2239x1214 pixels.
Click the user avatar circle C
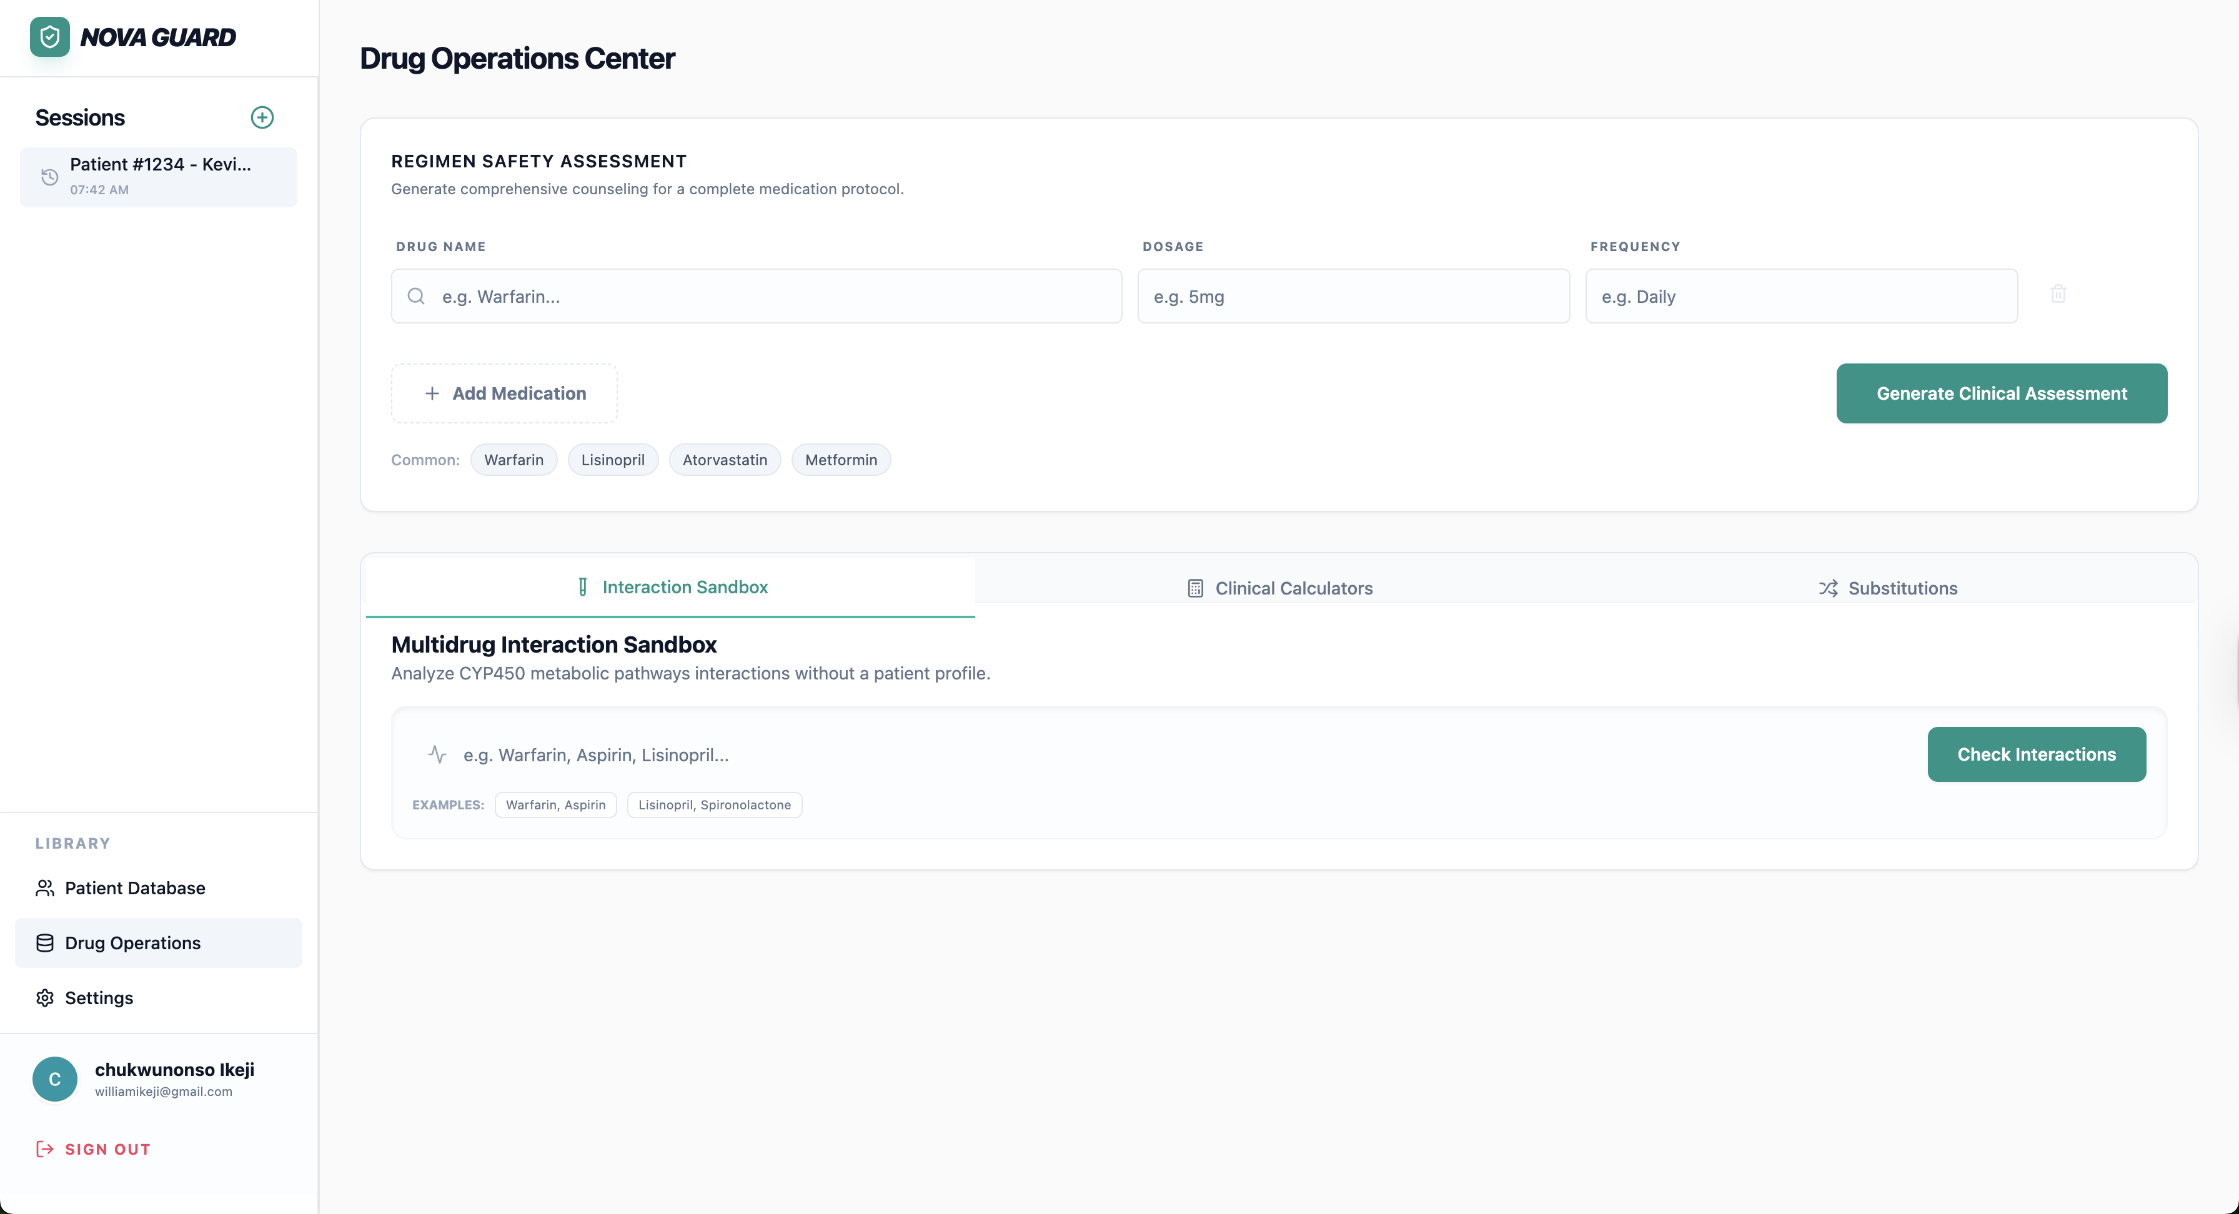click(55, 1078)
